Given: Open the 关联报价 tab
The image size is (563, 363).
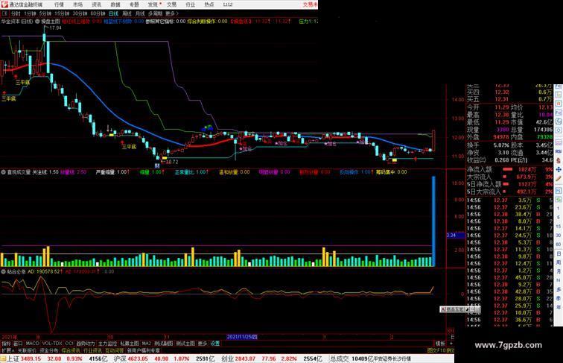Looking at the screenshot, I should (x=28, y=350).
